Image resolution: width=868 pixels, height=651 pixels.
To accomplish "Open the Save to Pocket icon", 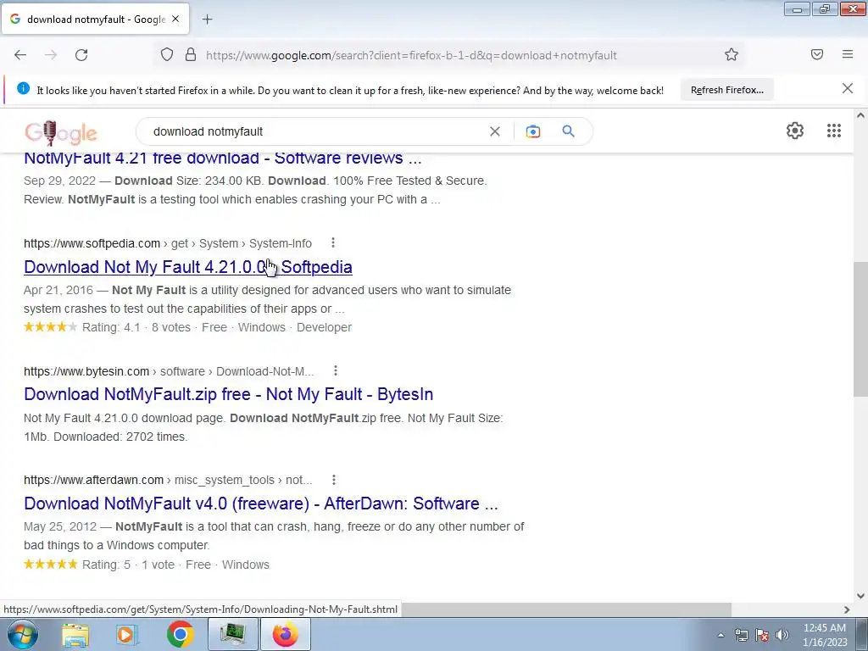I will (817, 54).
